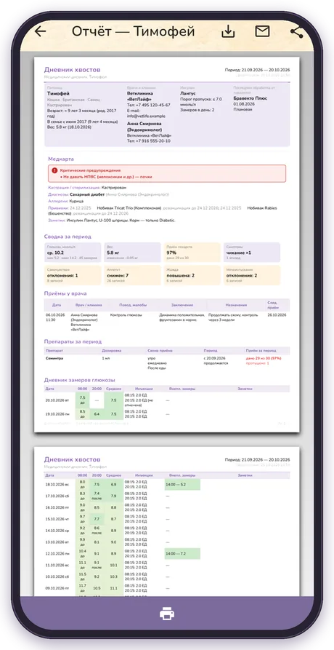334x650 pixels.
Task: Select the Приём лекарств 97% summary card
Action: pos(192,253)
